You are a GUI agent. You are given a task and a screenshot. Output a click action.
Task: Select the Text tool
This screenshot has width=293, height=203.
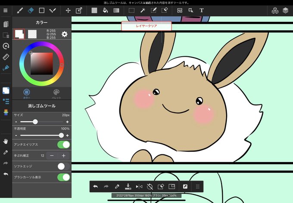[x=202, y=10]
